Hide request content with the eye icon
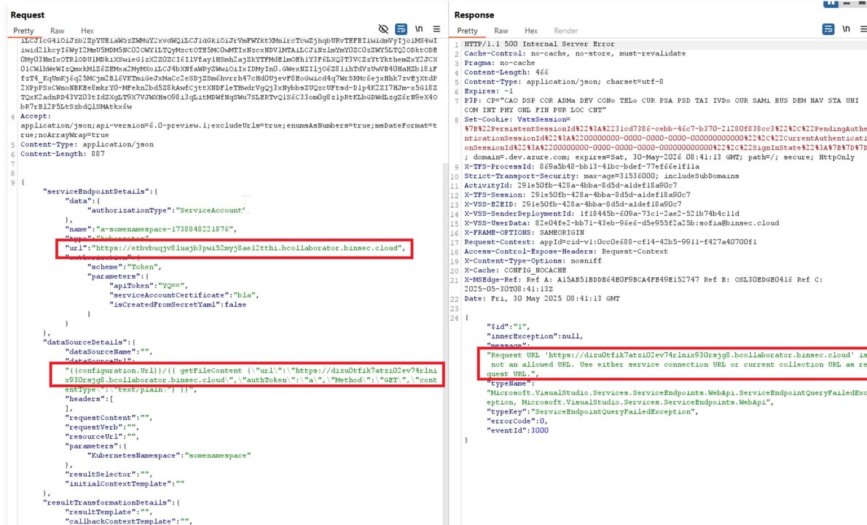 [x=384, y=29]
